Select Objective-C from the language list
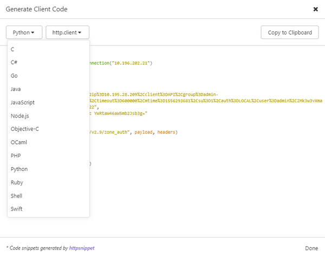The image size is (325, 257). [x=48, y=129]
